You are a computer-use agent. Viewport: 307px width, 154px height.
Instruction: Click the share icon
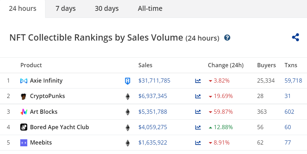pos(295,37)
